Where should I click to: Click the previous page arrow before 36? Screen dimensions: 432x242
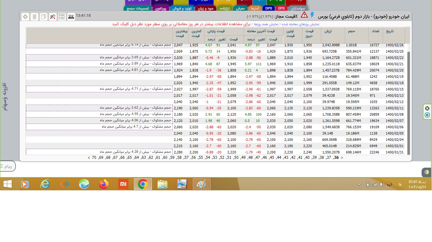(x=342, y=158)
